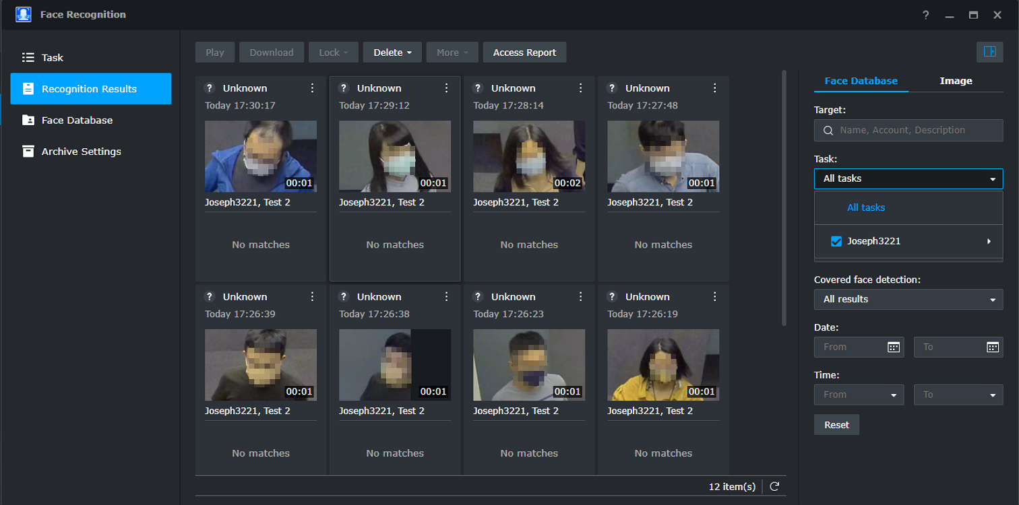Go to Archive Settings in sidebar
Screen dimensions: 1019x505
[81, 151]
